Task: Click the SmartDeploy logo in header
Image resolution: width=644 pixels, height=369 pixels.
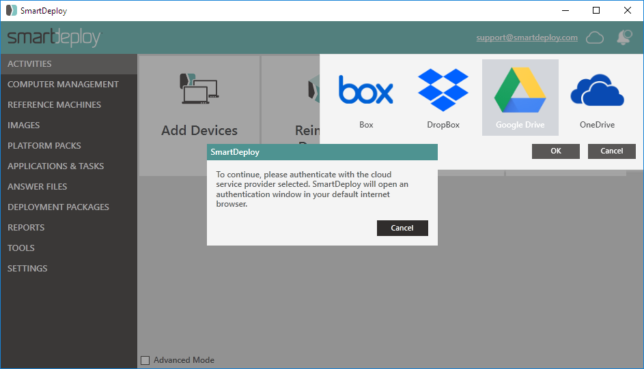Action: click(55, 38)
